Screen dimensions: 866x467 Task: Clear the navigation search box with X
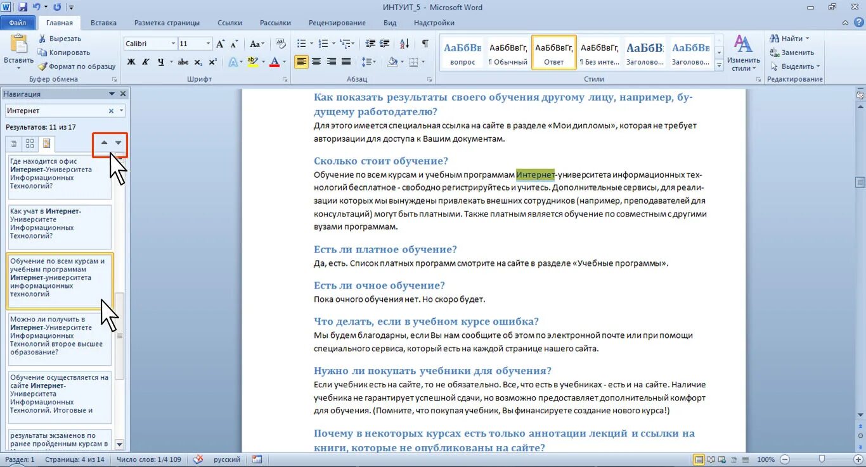[x=111, y=111]
